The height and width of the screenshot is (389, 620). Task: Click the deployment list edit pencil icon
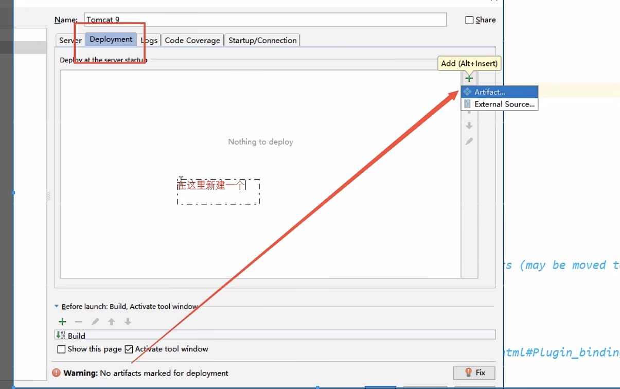pyautogui.click(x=469, y=141)
